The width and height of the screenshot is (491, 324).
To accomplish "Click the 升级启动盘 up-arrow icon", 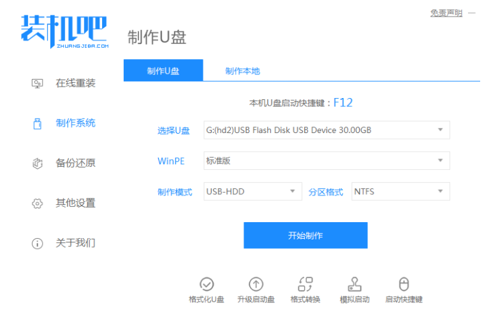I will 256,285.
